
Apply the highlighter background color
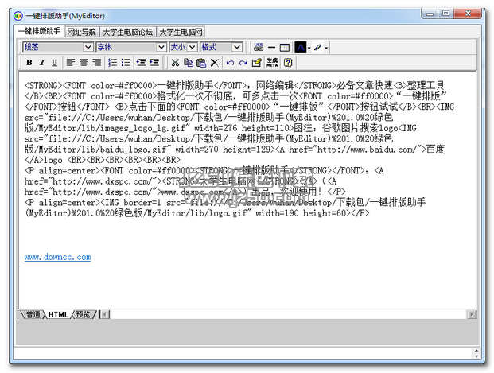tap(318, 48)
